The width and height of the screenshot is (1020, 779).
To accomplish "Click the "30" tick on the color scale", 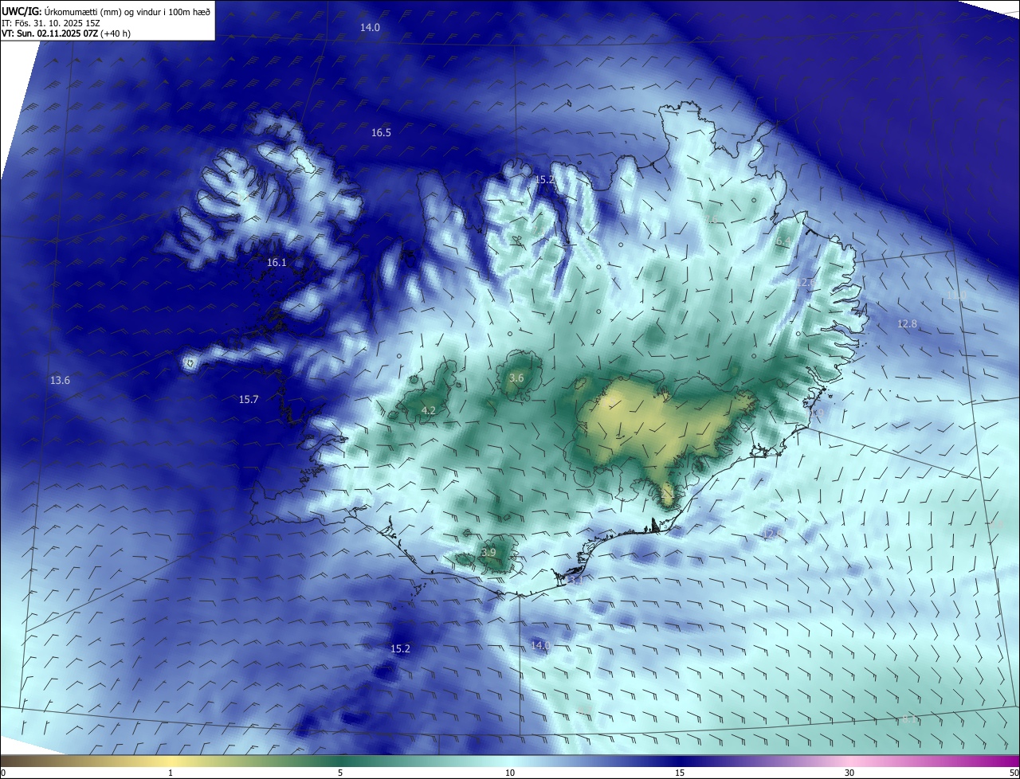I will 849,773.
